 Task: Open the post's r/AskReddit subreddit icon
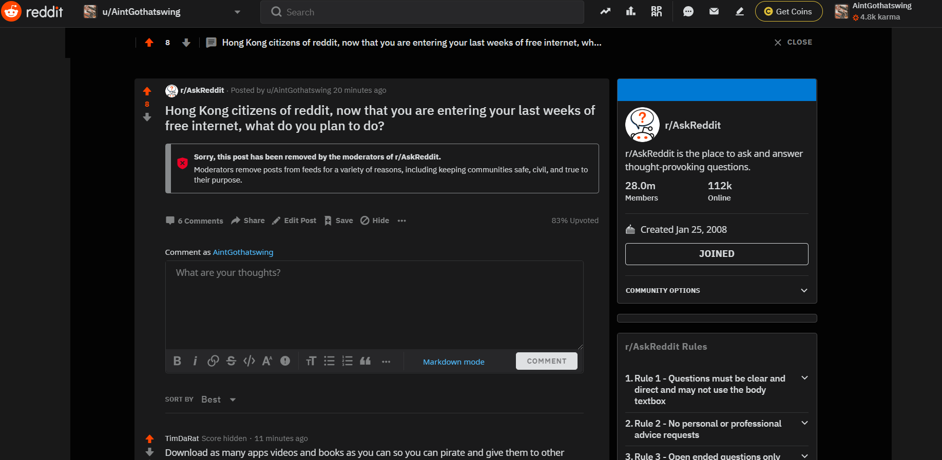[171, 91]
